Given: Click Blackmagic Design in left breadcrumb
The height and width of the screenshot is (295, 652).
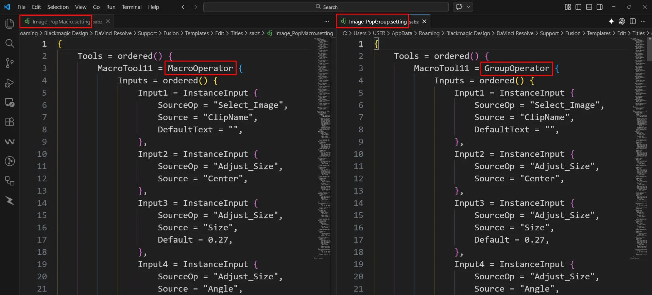Looking at the screenshot, I should (66, 33).
